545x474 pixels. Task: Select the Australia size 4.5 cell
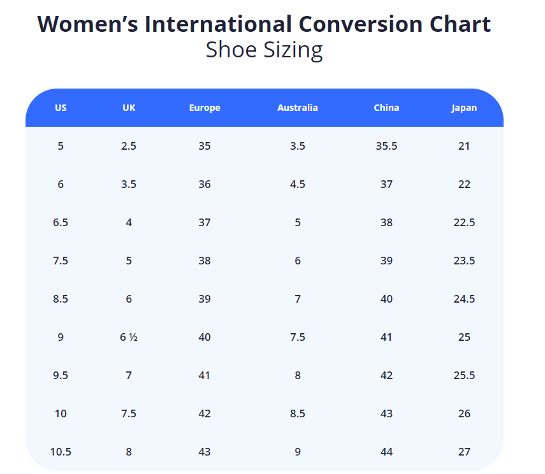point(297,184)
